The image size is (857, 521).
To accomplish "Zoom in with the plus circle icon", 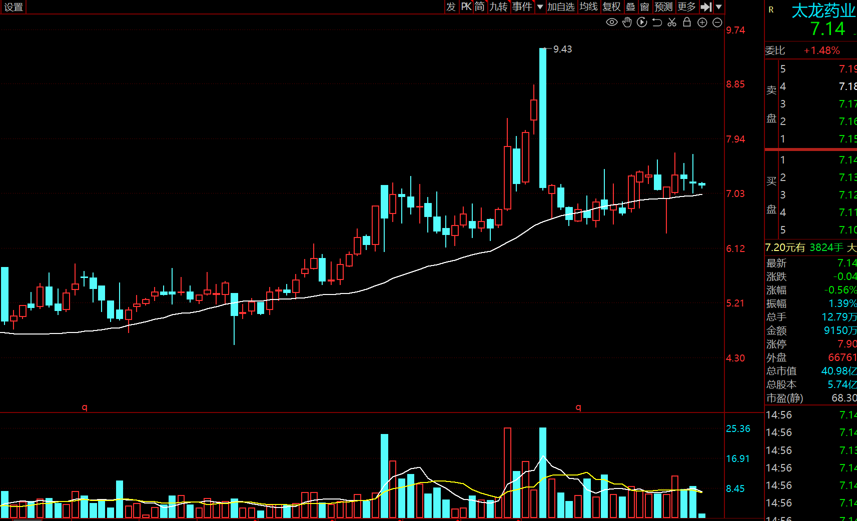I will pos(702,22).
